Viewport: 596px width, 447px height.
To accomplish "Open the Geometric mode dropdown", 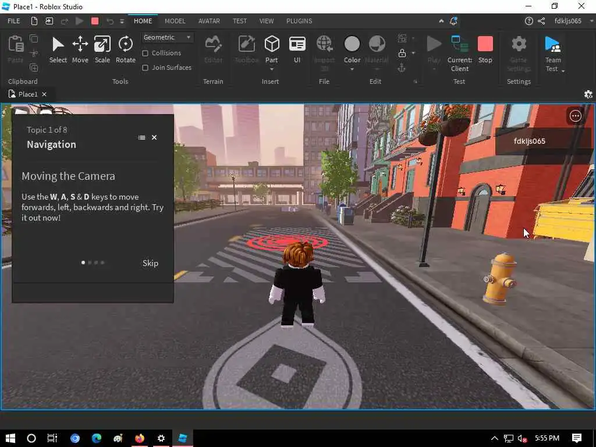I will tap(167, 37).
